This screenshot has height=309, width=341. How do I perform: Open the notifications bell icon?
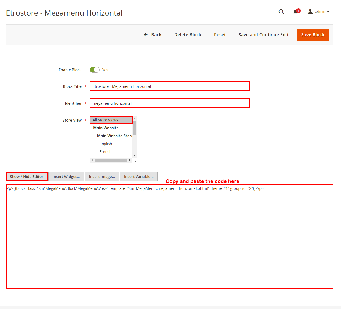pyautogui.click(x=296, y=12)
